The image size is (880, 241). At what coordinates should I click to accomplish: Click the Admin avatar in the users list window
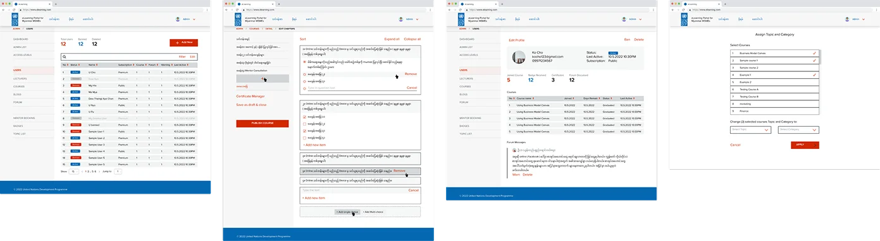point(178,19)
